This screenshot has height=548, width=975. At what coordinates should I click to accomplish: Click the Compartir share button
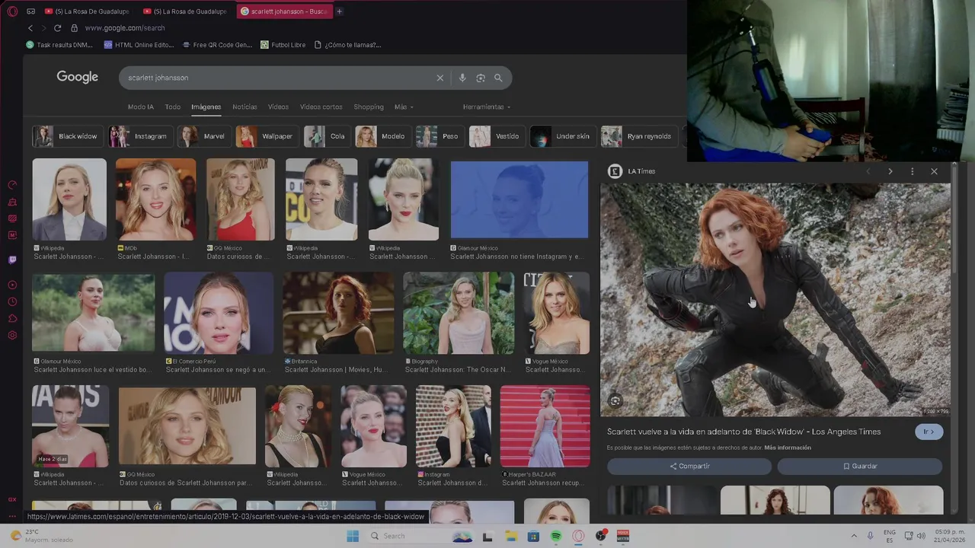tap(689, 466)
